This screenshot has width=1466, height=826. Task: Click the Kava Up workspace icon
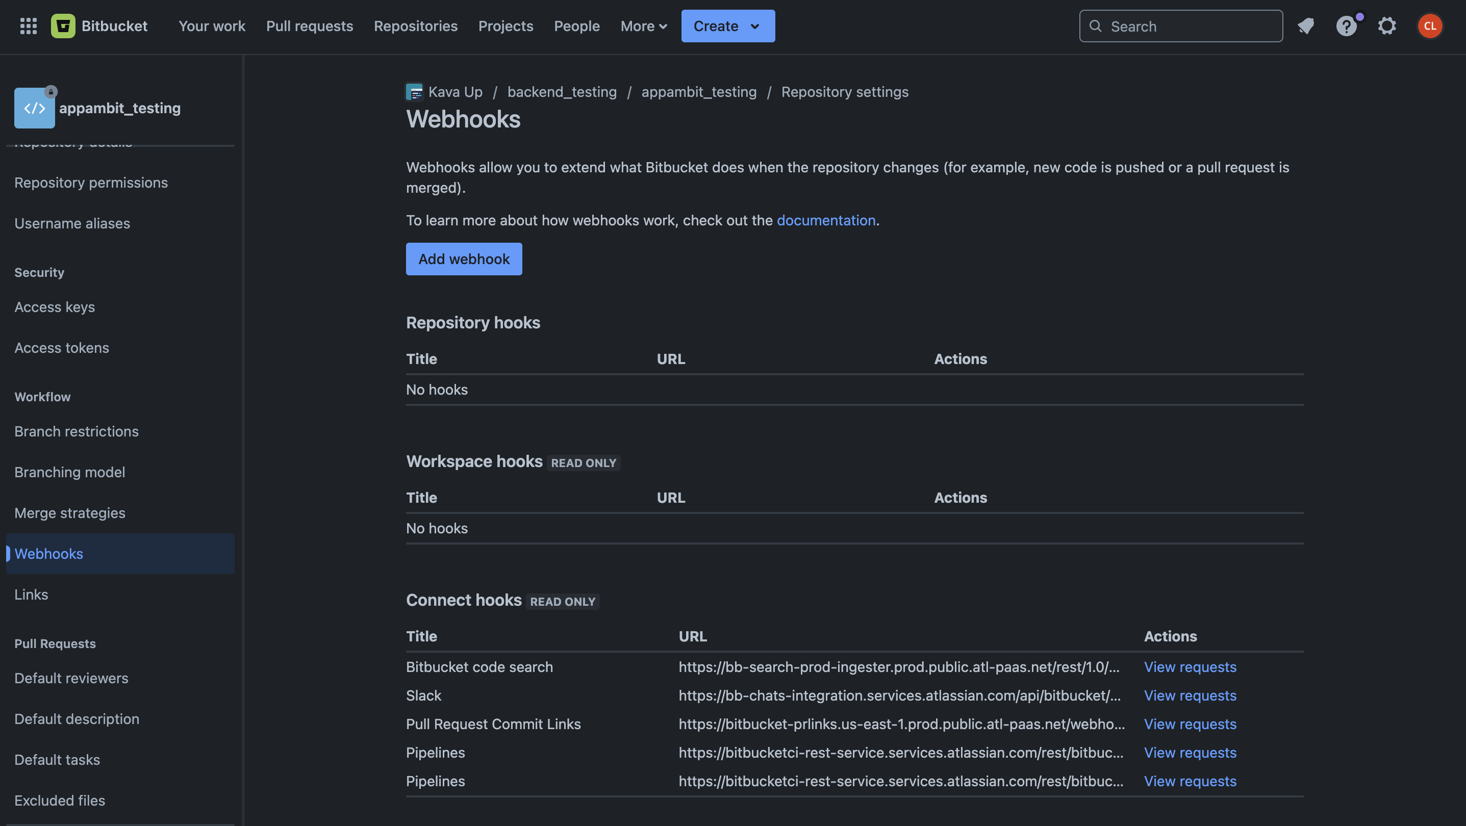click(414, 92)
